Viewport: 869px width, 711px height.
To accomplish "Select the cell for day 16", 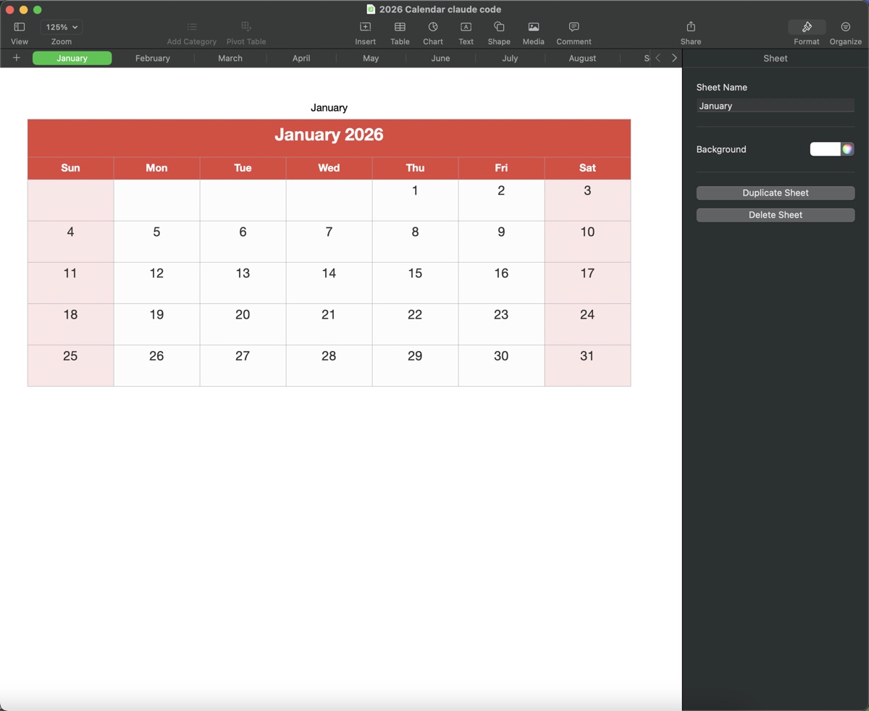I will pos(501,282).
